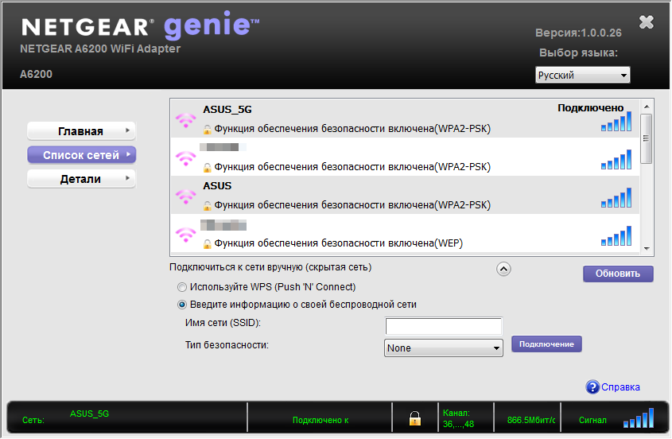Close the NETGEAR genie window
This screenshot has width=672, height=439.
tap(647, 21)
